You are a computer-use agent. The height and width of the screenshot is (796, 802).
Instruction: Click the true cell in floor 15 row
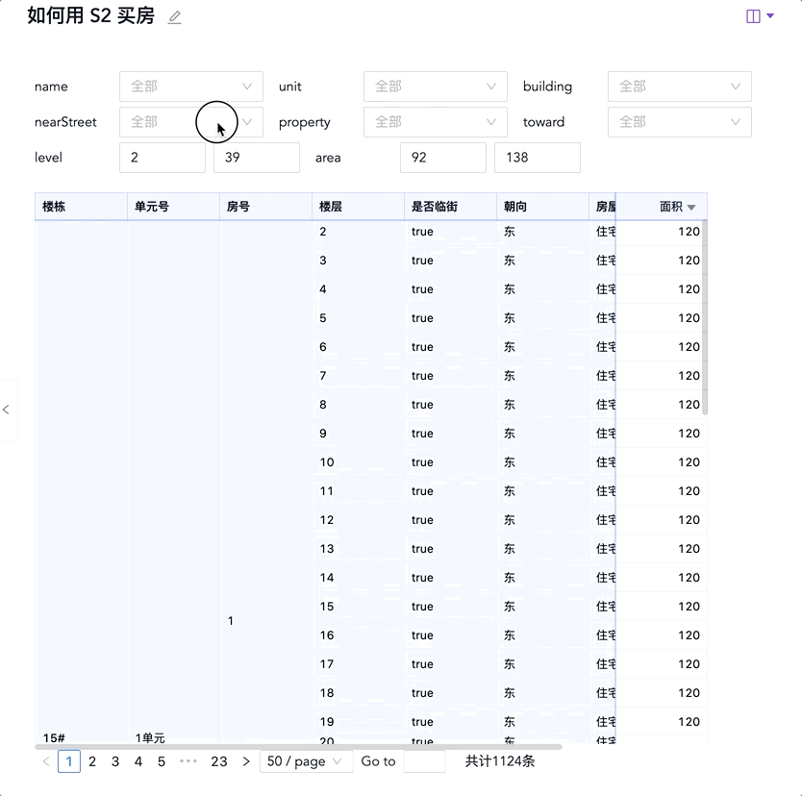(450, 607)
